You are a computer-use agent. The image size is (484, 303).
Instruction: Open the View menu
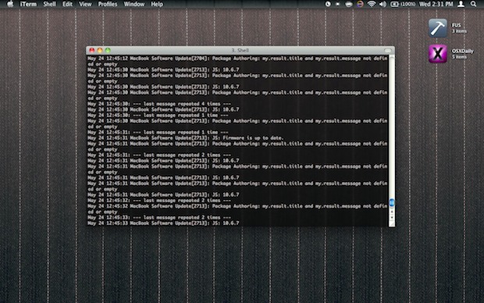85,4
